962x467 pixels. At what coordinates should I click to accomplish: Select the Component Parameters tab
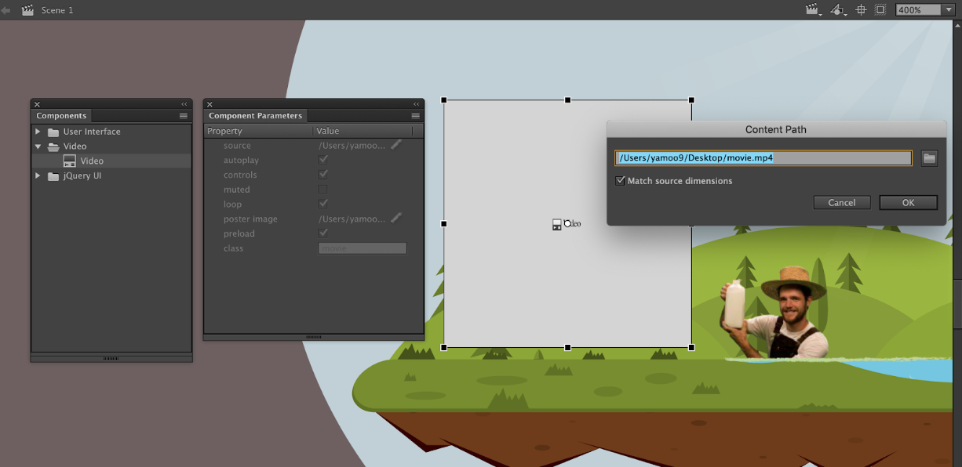[255, 116]
